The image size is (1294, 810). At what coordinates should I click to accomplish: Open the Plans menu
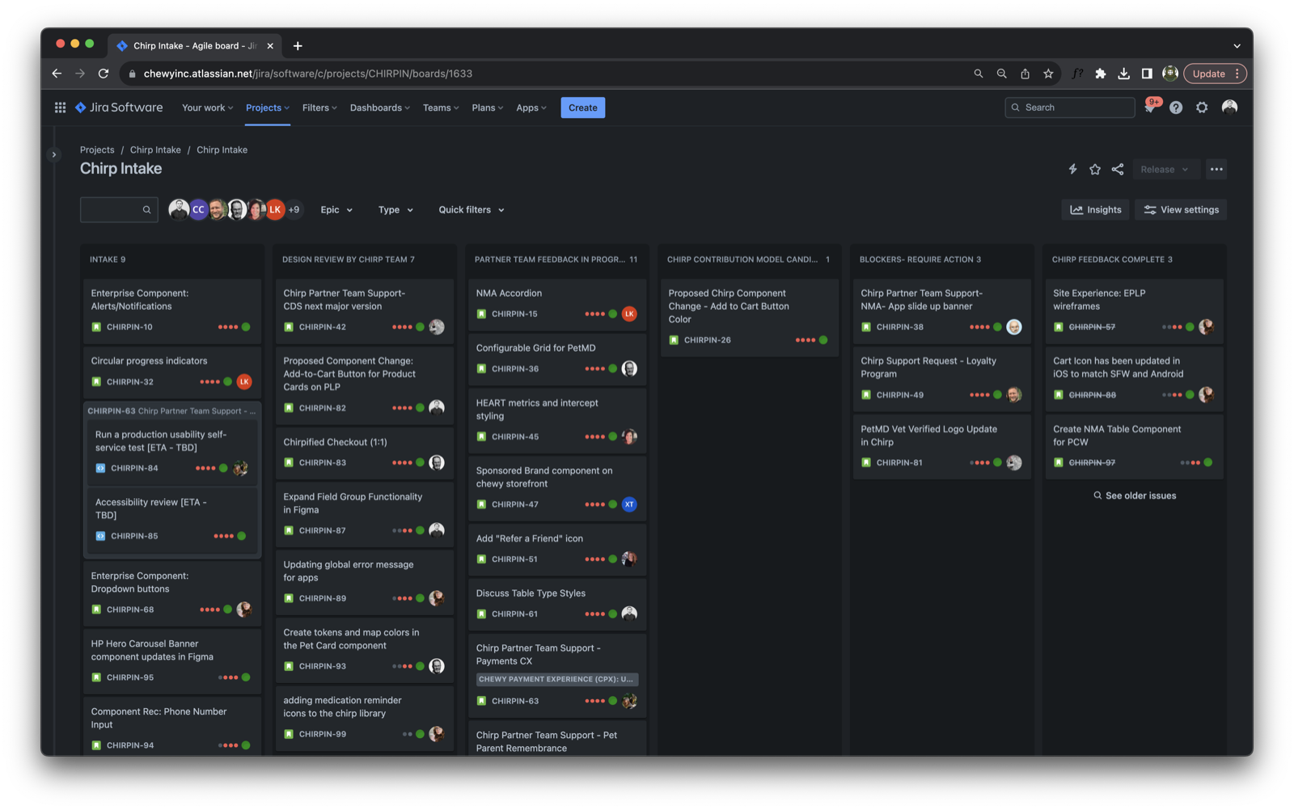487,108
